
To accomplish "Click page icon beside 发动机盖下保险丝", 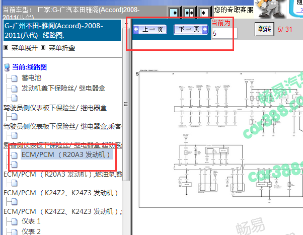I will tap(14, 89).
